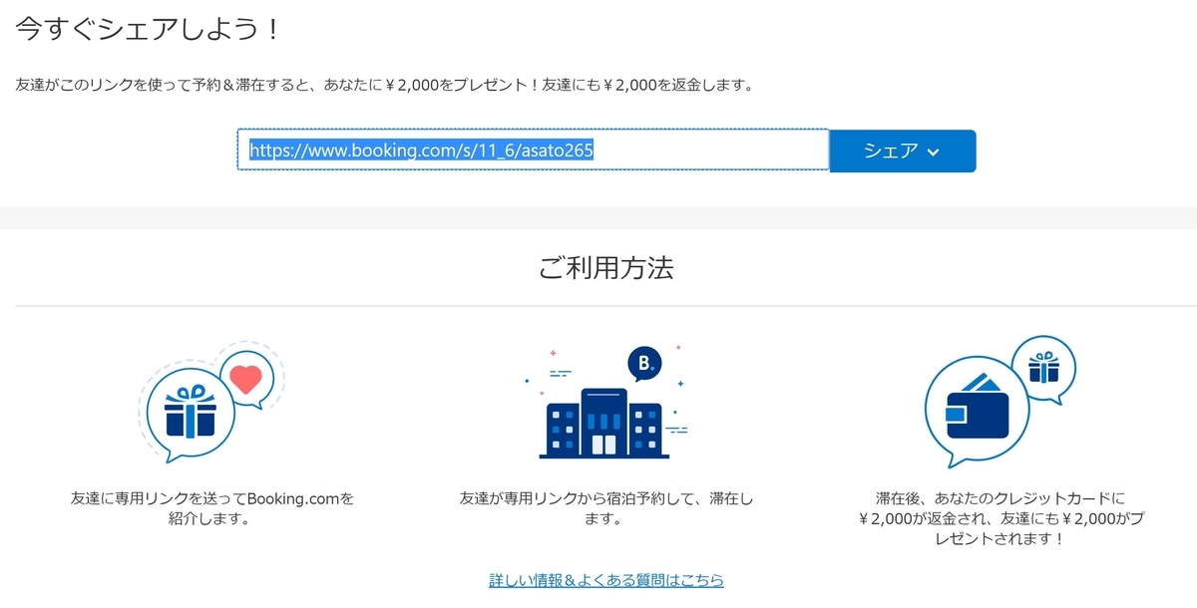Open sharing choices via the down arrow
Screen dimensions: 1197x608
(x=934, y=152)
